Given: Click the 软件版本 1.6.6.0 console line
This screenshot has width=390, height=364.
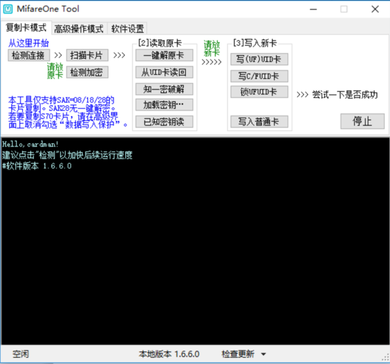Looking at the screenshot, I should pyautogui.click(x=37, y=166).
